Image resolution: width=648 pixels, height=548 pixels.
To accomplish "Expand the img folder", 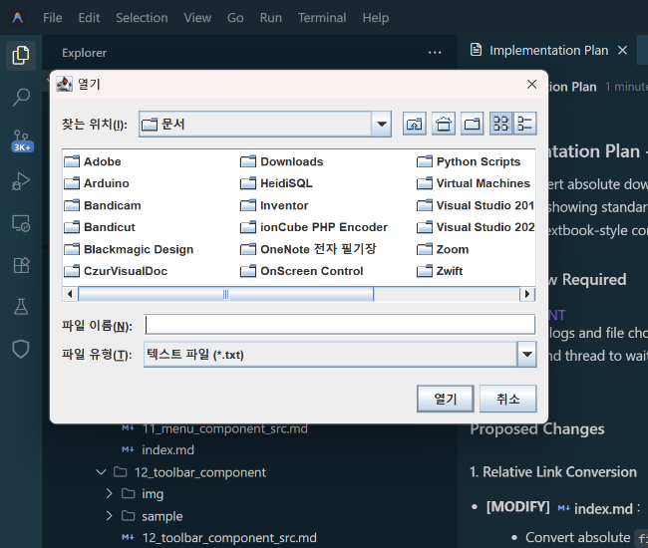I will pos(109,493).
